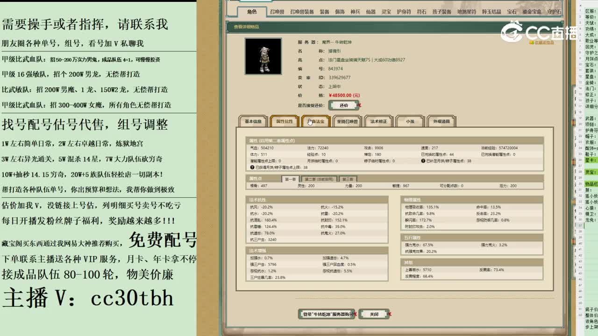Click the character portrait thumbnail
The image size is (598, 336).
pos(263,56)
